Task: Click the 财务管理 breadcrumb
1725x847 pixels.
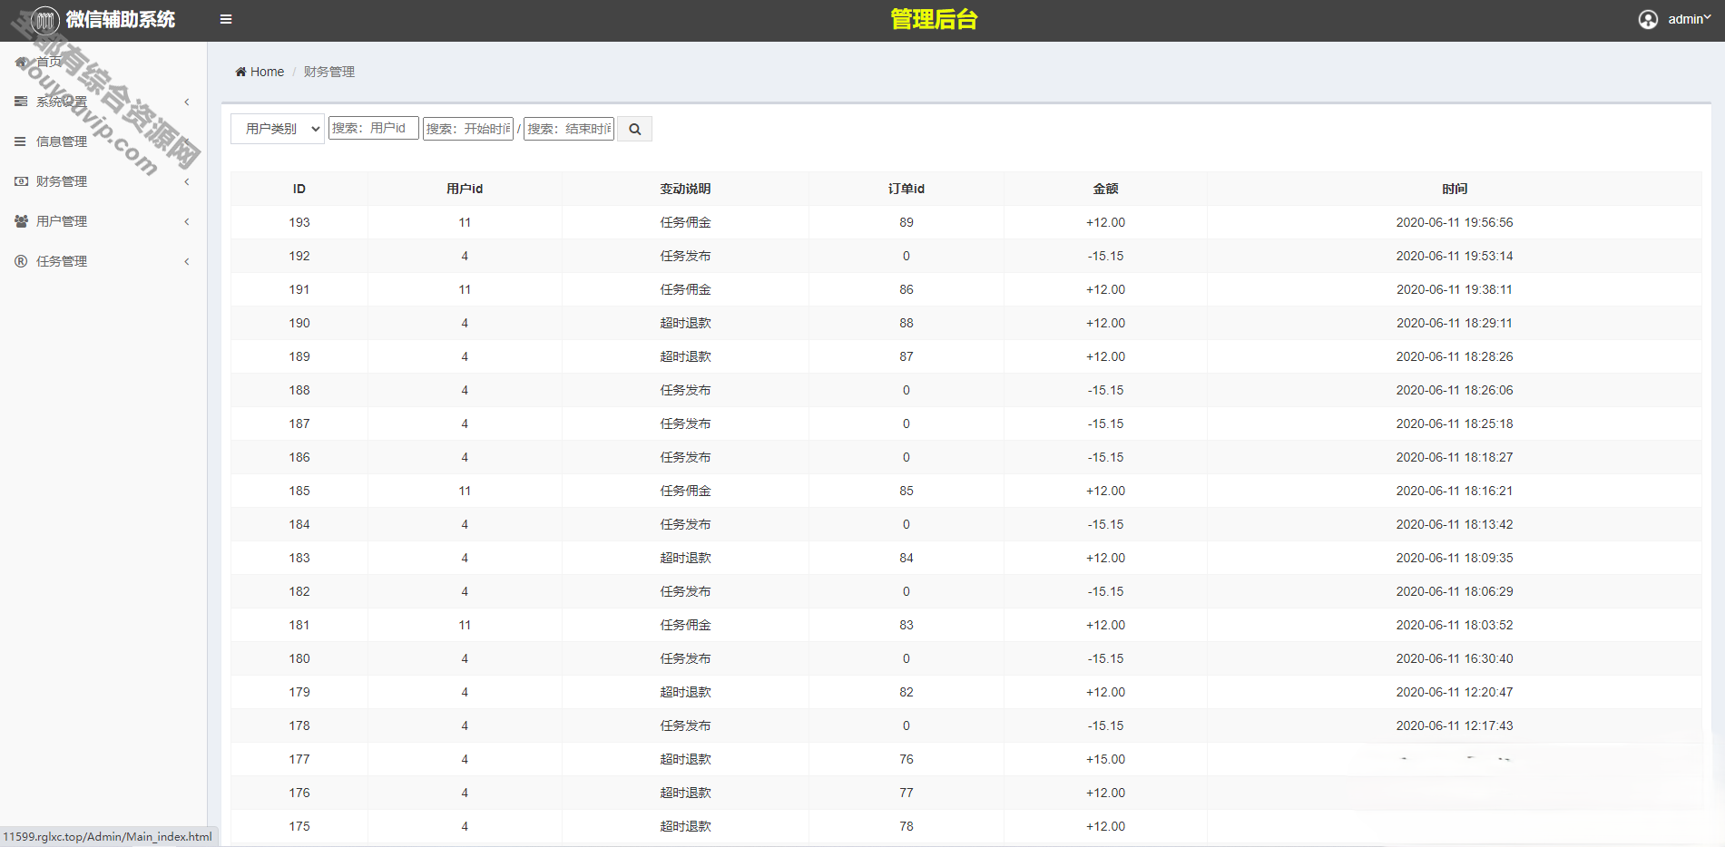Action: point(329,72)
